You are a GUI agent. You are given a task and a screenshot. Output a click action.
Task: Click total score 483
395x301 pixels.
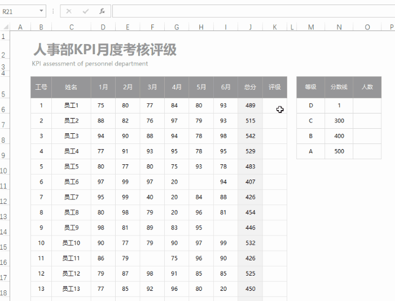[250, 167]
